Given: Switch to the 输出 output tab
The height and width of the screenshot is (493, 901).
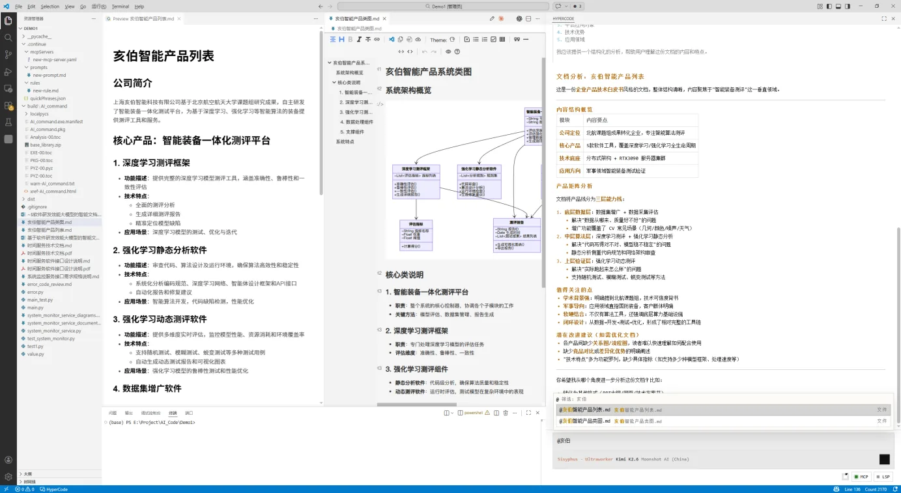Looking at the screenshot, I should pyautogui.click(x=129, y=413).
